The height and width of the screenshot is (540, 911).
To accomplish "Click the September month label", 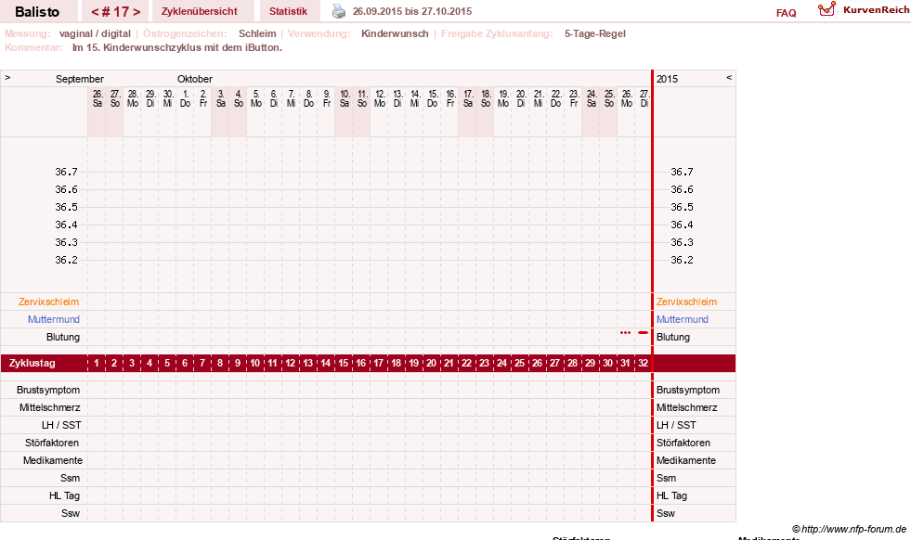I will (x=80, y=79).
